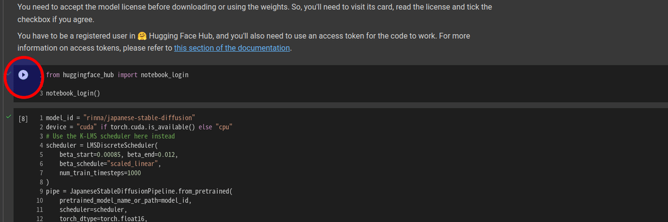Open 'this section of the documentation' link
The height and width of the screenshot is (222, 668).
click(x=232, y=48)
